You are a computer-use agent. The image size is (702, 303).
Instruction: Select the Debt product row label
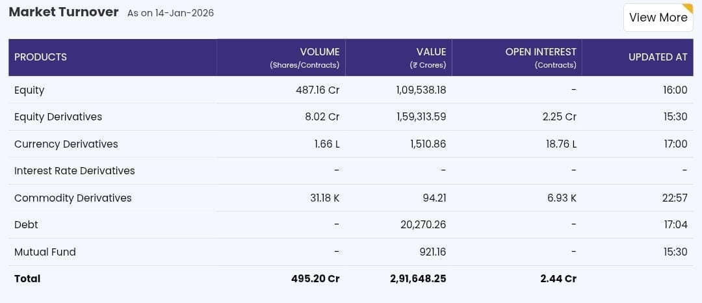coord(26,225)
